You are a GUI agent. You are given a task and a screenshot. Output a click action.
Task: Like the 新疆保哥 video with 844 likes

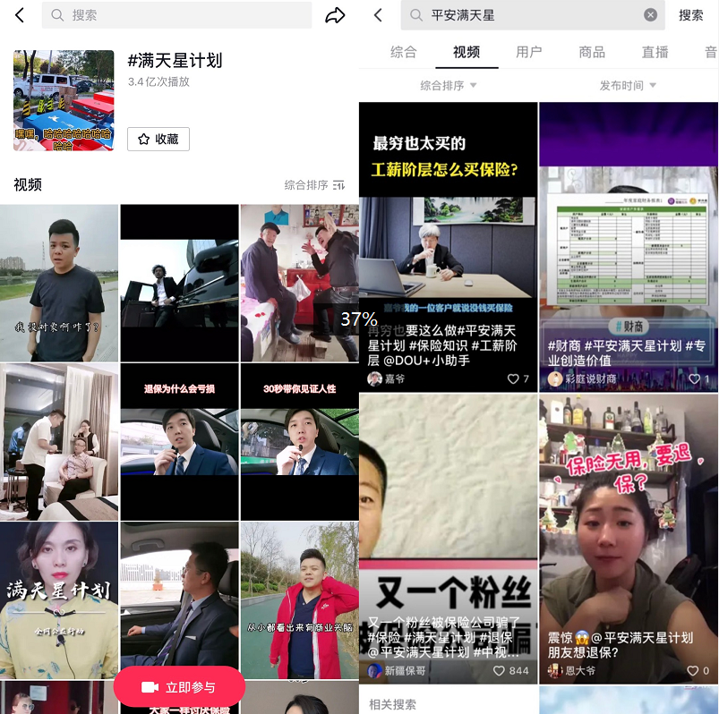tap(499, 670)
